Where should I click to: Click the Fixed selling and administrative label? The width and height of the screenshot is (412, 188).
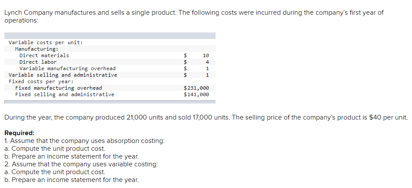click(x=65, y=94)
